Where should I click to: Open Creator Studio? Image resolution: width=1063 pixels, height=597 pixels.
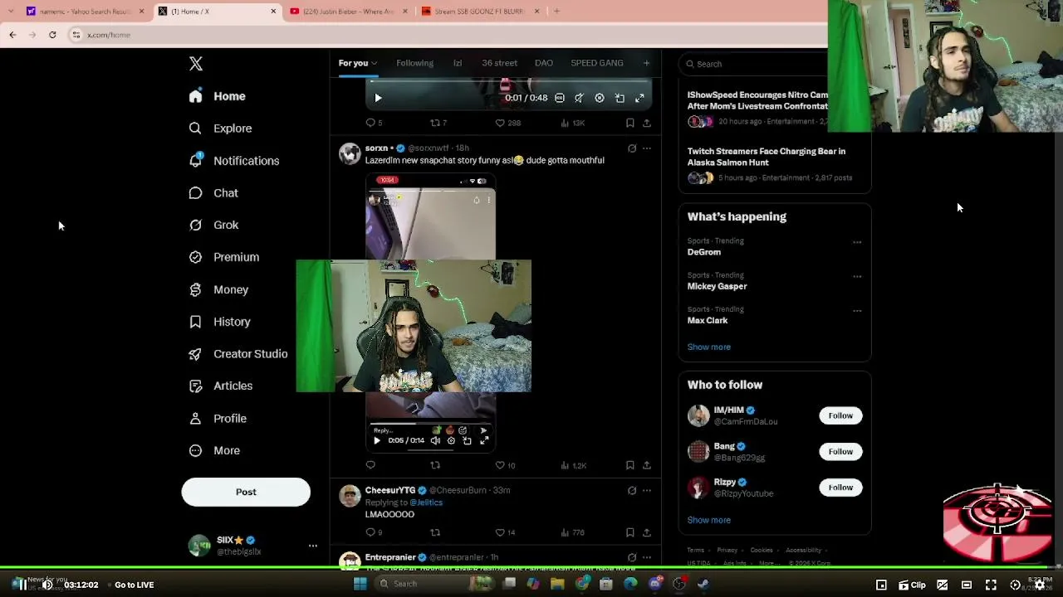[x=238, y=354]
